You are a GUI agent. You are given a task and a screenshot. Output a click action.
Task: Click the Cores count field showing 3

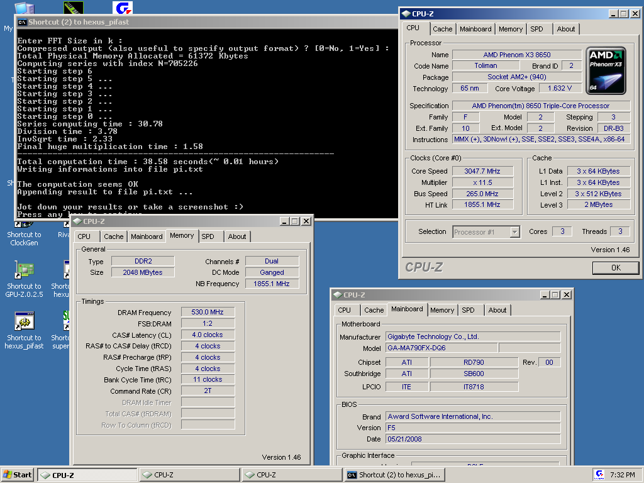point(562,231)
